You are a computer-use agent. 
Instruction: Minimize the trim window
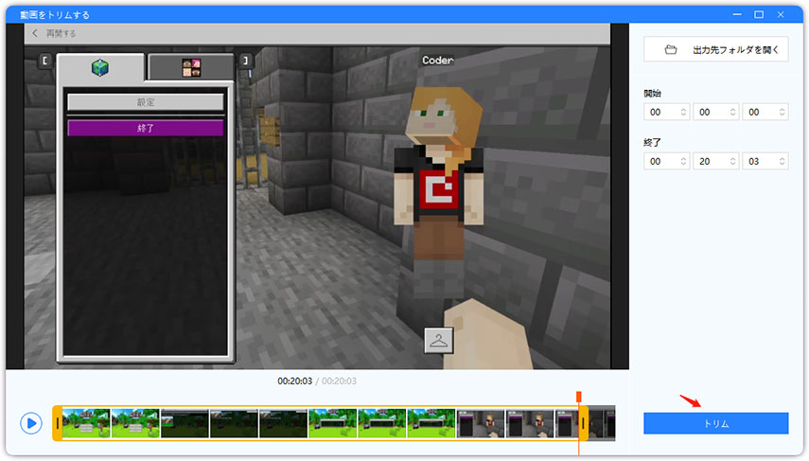pyautogui.click(x=737, y=14)
